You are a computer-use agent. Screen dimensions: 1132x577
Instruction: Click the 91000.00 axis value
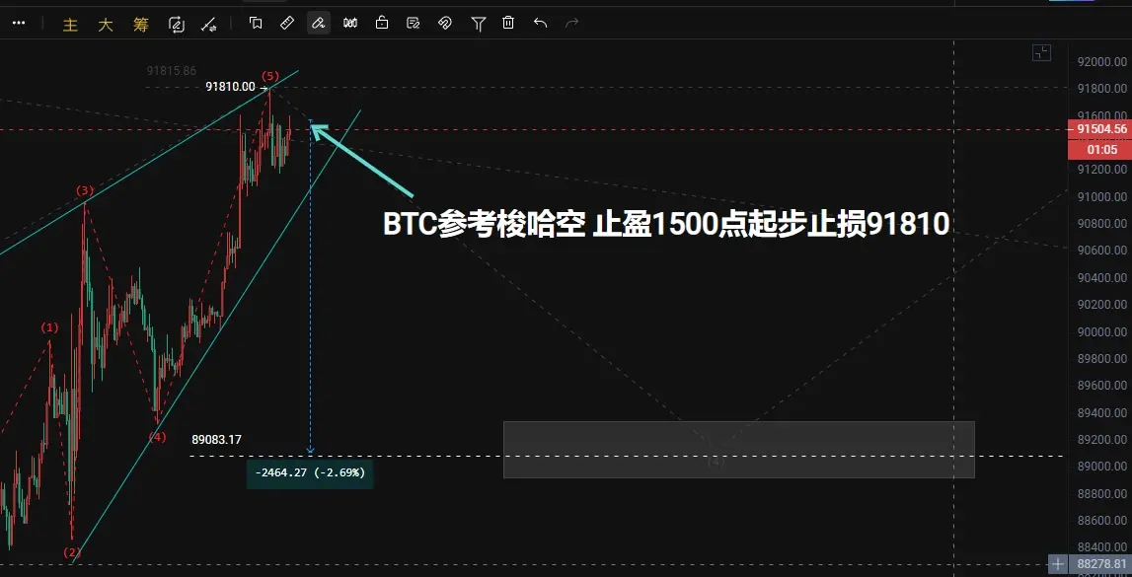click(x=1101, y=196)
